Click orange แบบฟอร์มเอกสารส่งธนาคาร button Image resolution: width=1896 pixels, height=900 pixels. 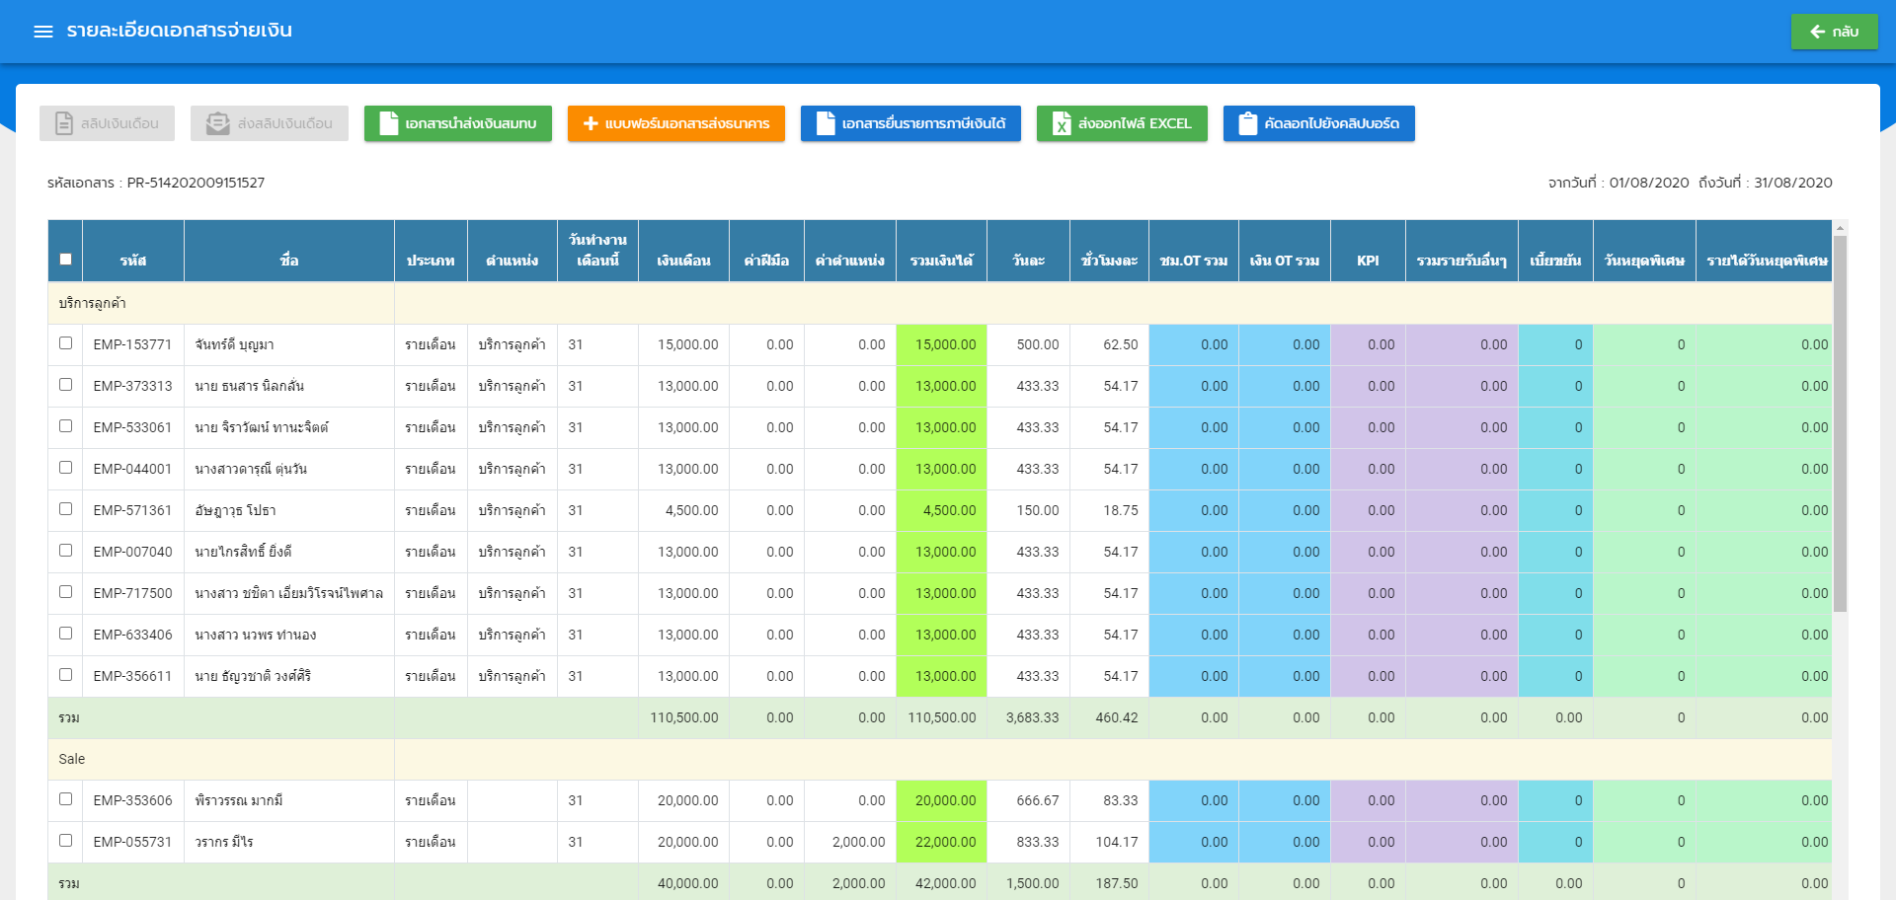pos(676,123)
